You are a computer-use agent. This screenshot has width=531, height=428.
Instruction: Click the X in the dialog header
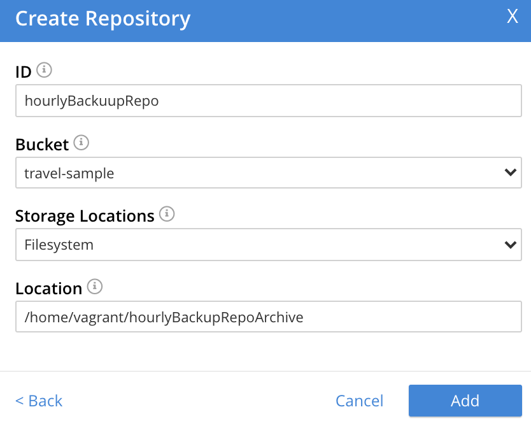513,17
